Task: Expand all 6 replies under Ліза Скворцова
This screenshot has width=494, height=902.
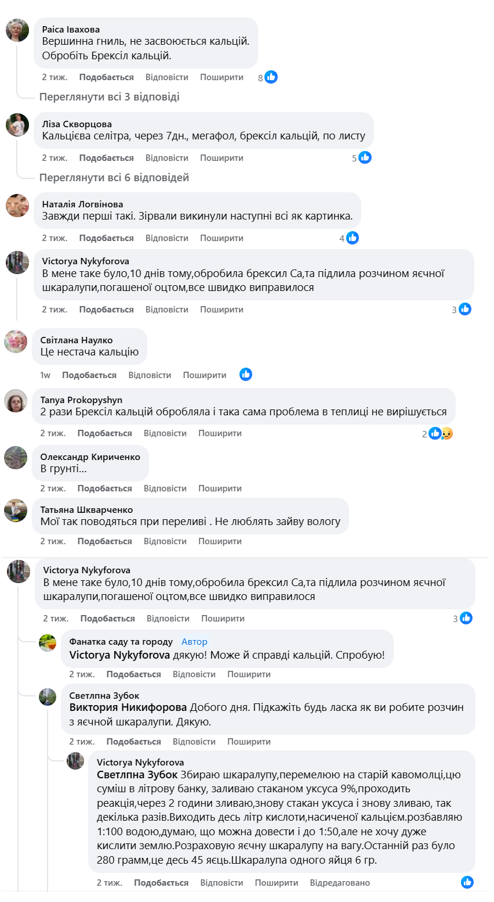Action: (114, 178)
